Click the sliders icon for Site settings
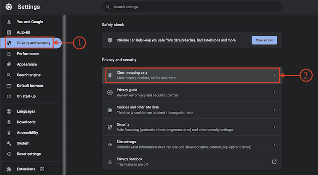 tap(110, 145)
